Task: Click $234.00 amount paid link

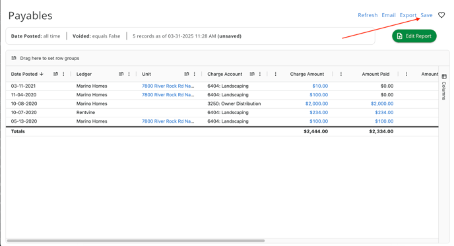Action: pyautogui.click(x=384, y=112)
